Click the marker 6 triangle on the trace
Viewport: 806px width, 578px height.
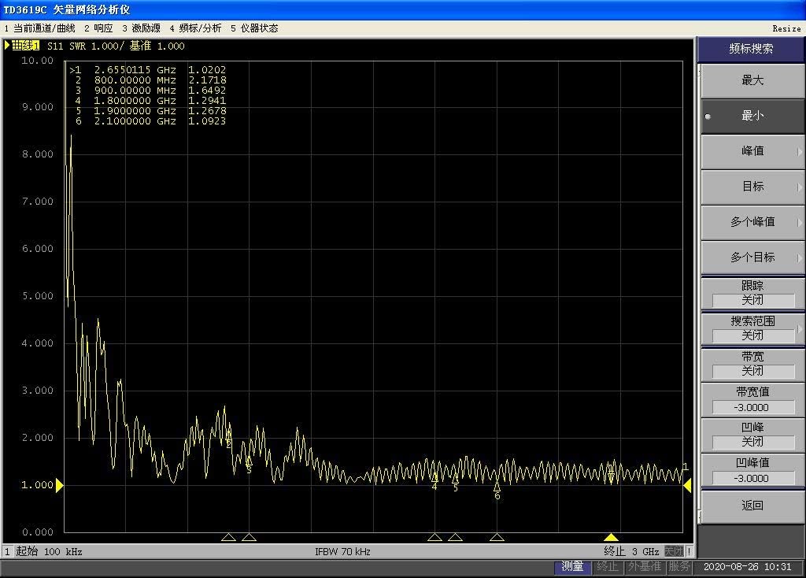[x=497, y=487]
